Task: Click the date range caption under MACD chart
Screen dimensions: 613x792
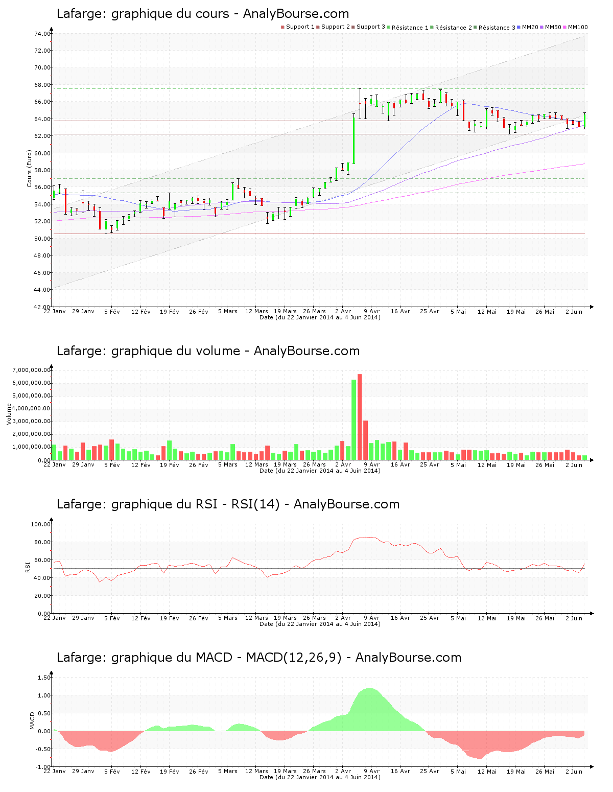Action: tap(320, 777)
